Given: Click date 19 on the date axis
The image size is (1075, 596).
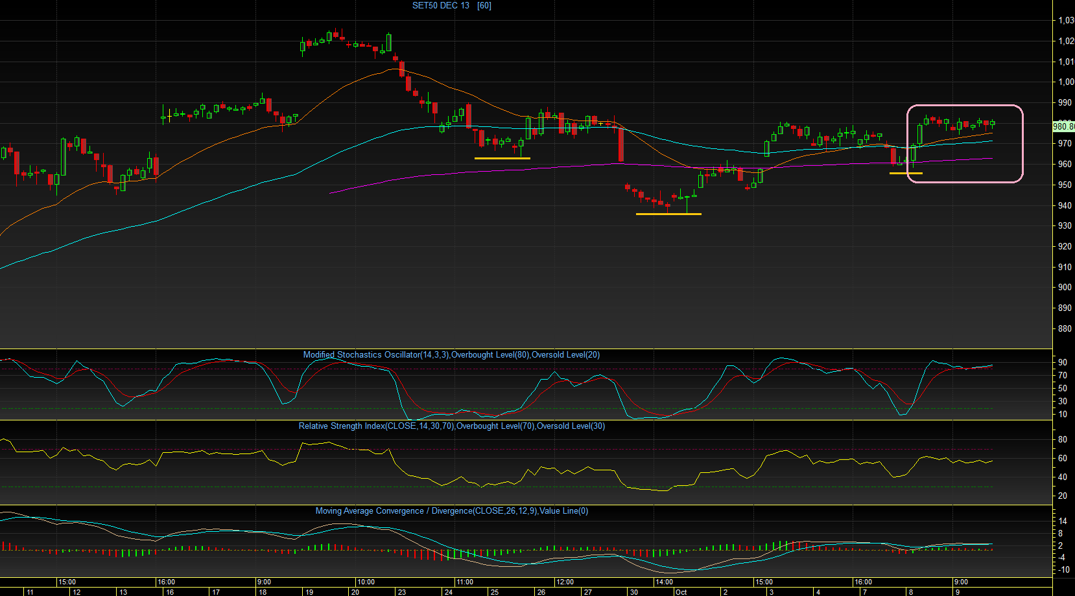Looking at the screenshot, I should pos(309,592).
